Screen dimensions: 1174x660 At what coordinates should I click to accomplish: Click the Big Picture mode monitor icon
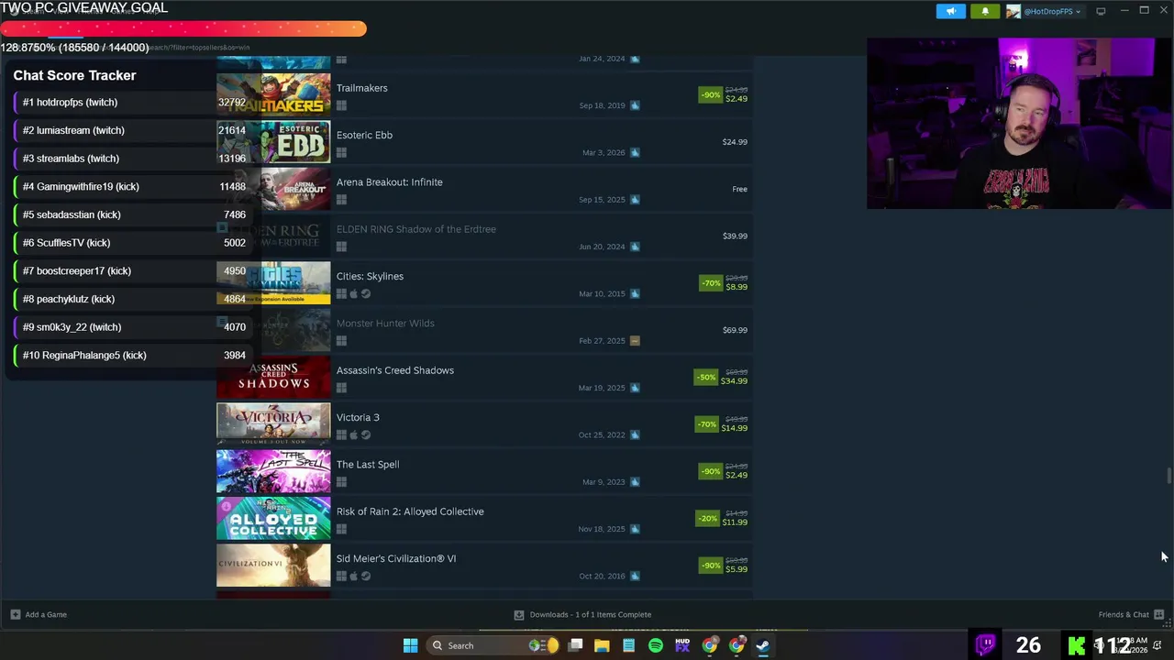(x=1101, y=11)
